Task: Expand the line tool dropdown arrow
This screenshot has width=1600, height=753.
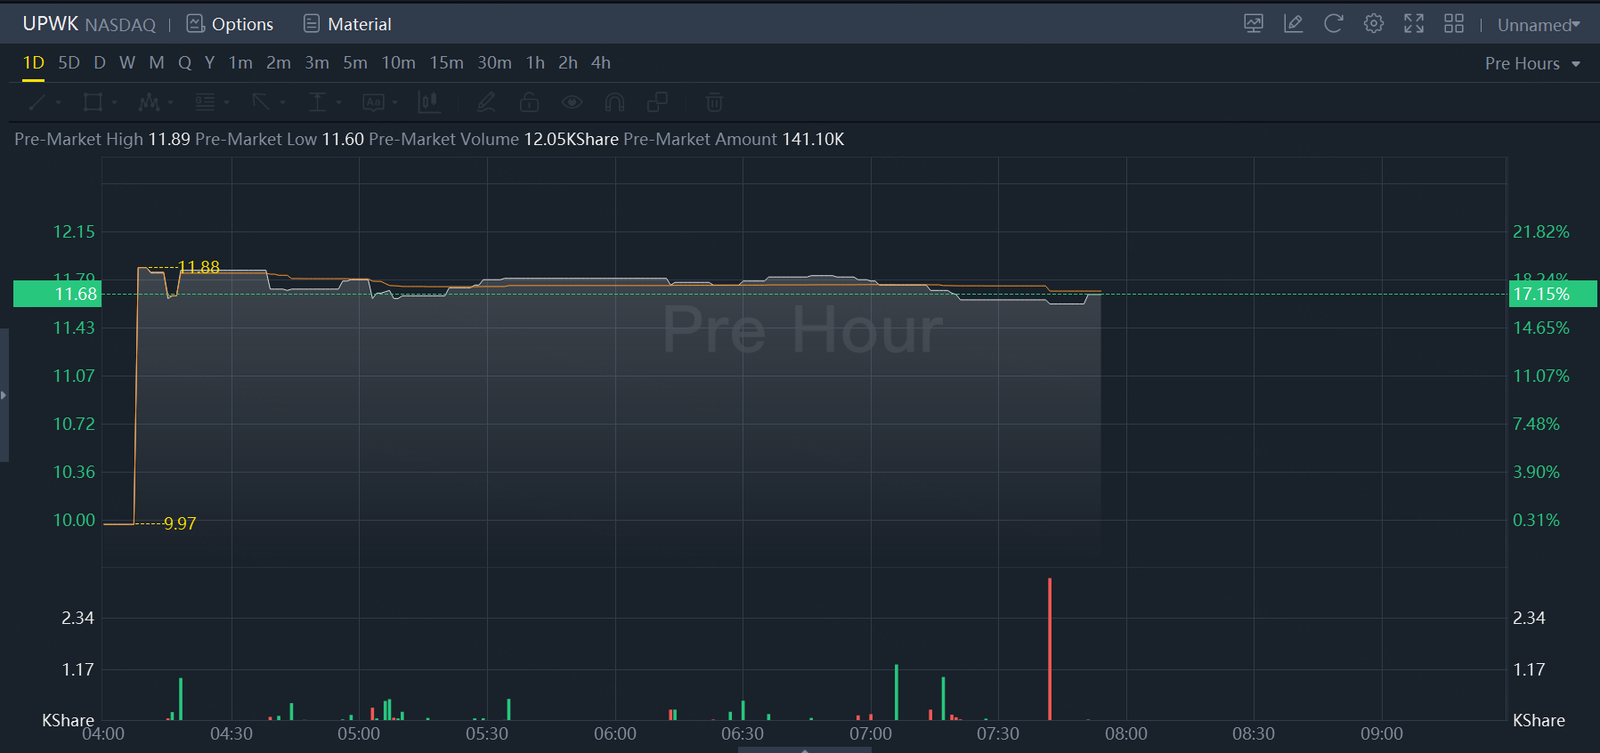Action: point(58,102)
